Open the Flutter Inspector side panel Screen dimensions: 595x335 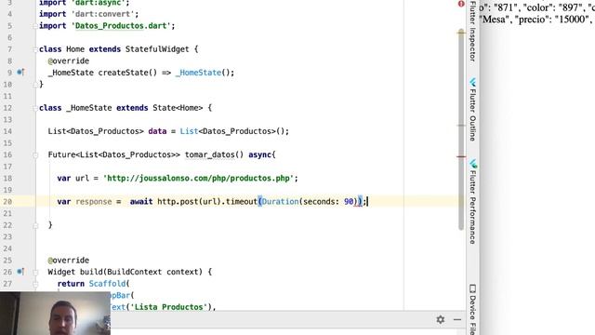click(x=472, y=31)
